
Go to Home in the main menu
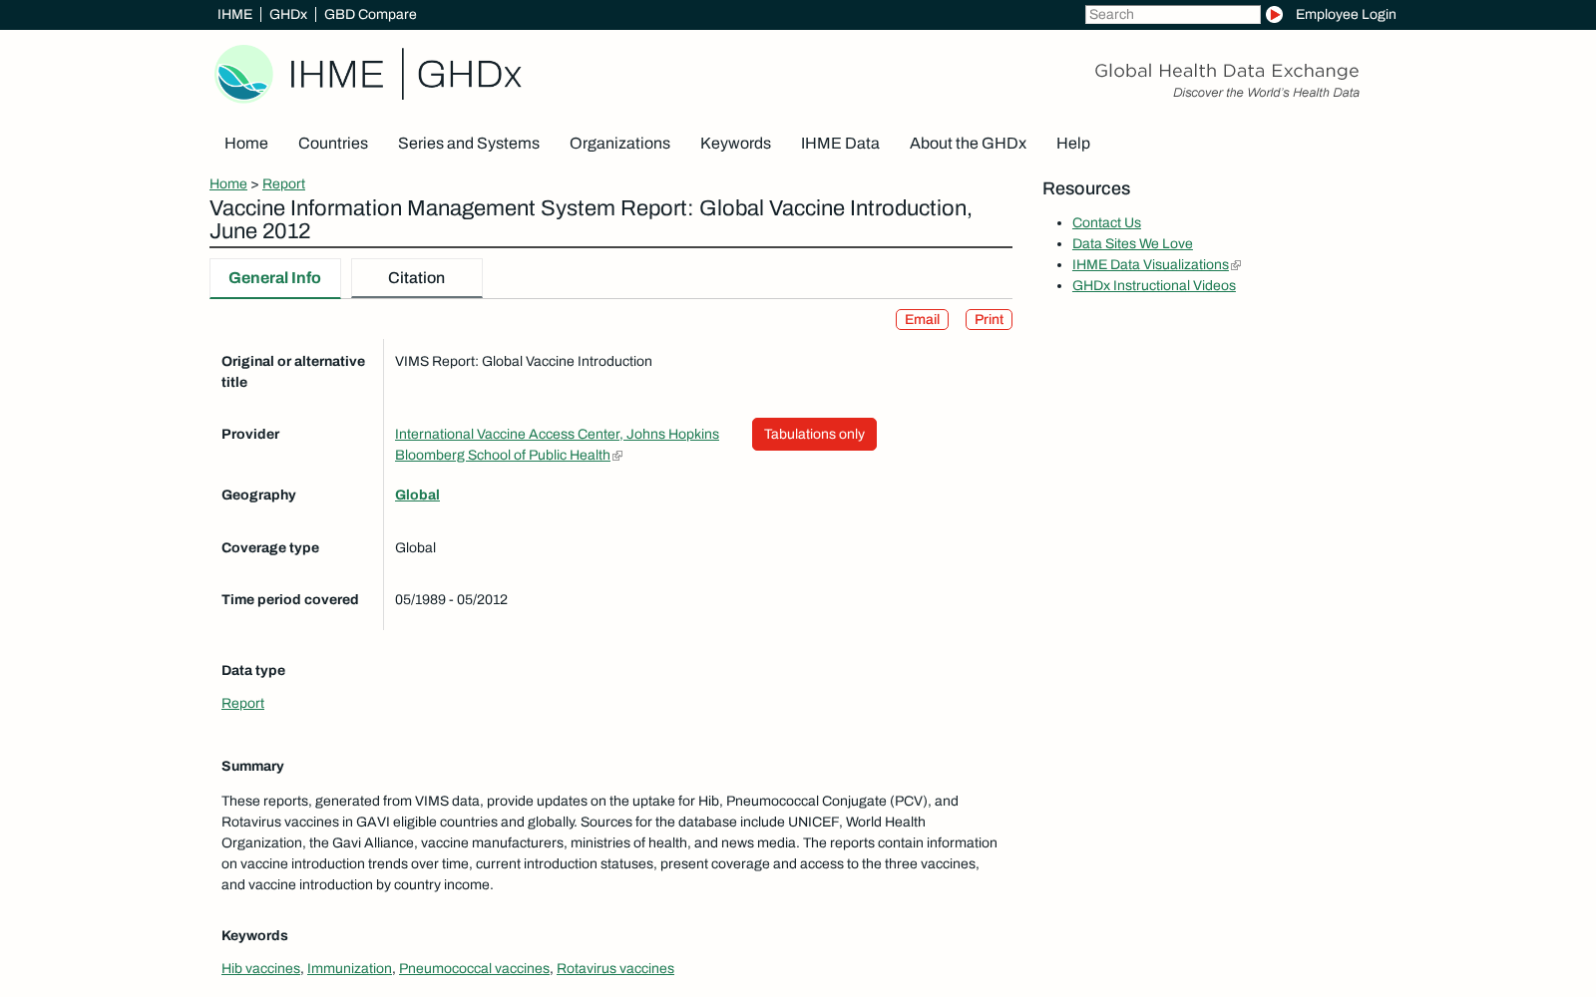tap(246, 144)
